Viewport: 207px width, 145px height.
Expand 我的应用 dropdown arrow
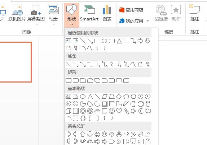coord(148,21)
